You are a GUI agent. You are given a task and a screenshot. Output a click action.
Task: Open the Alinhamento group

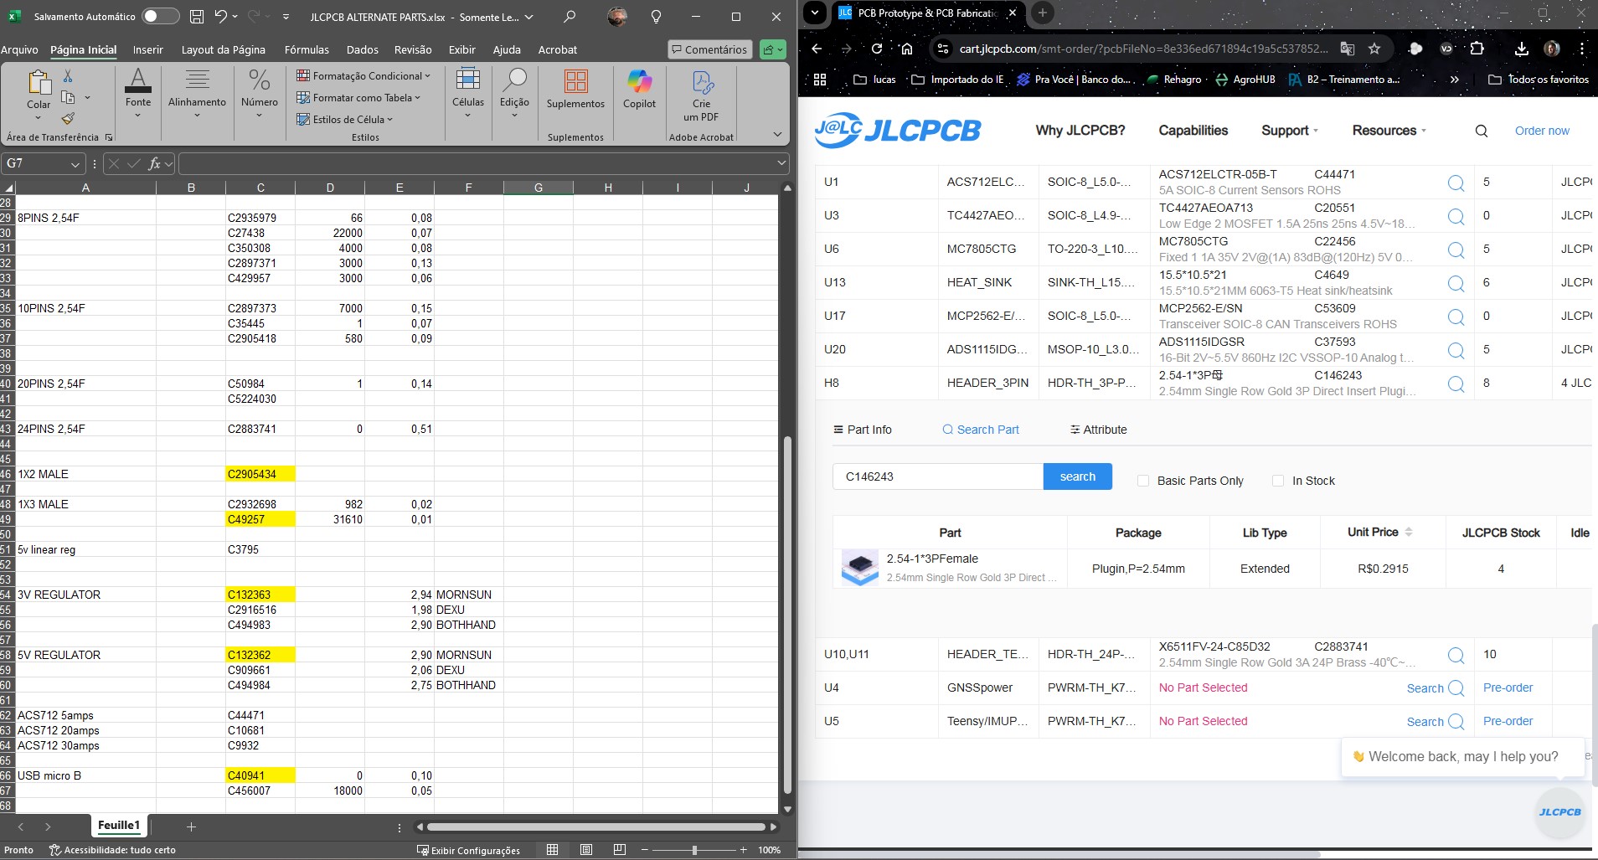click(x=197, y=94)
